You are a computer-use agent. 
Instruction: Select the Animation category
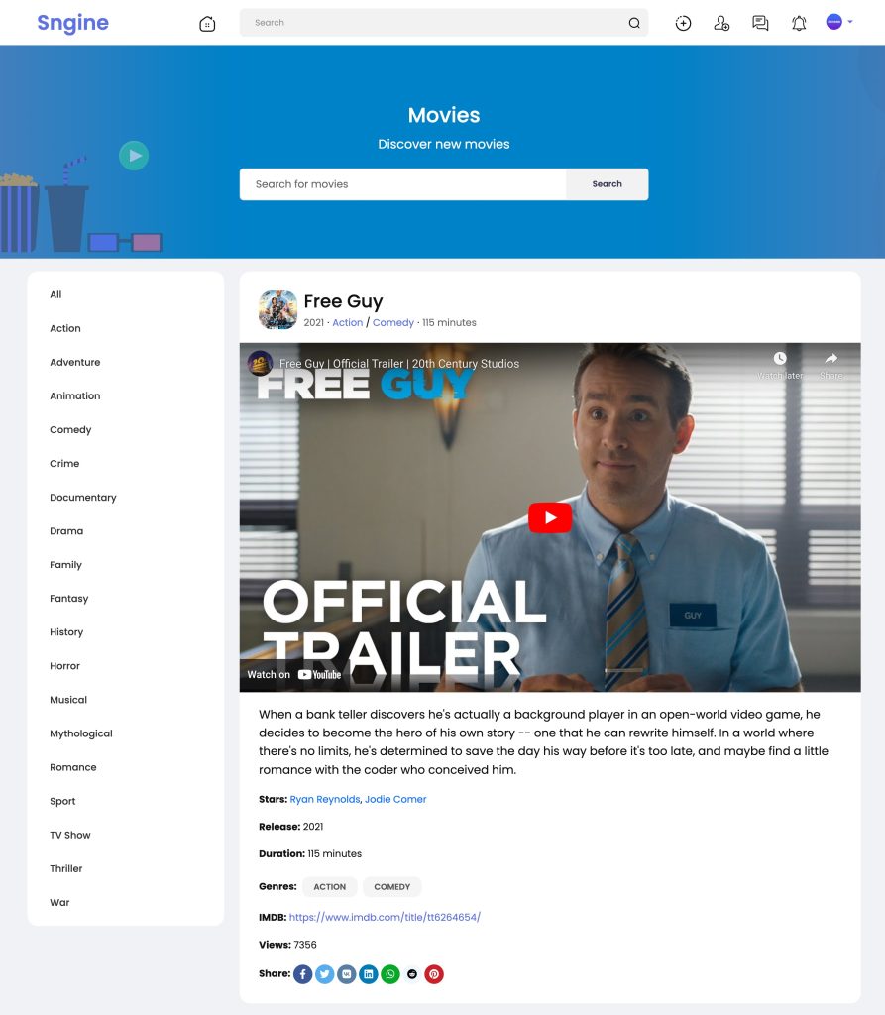(x=75, y=395)
